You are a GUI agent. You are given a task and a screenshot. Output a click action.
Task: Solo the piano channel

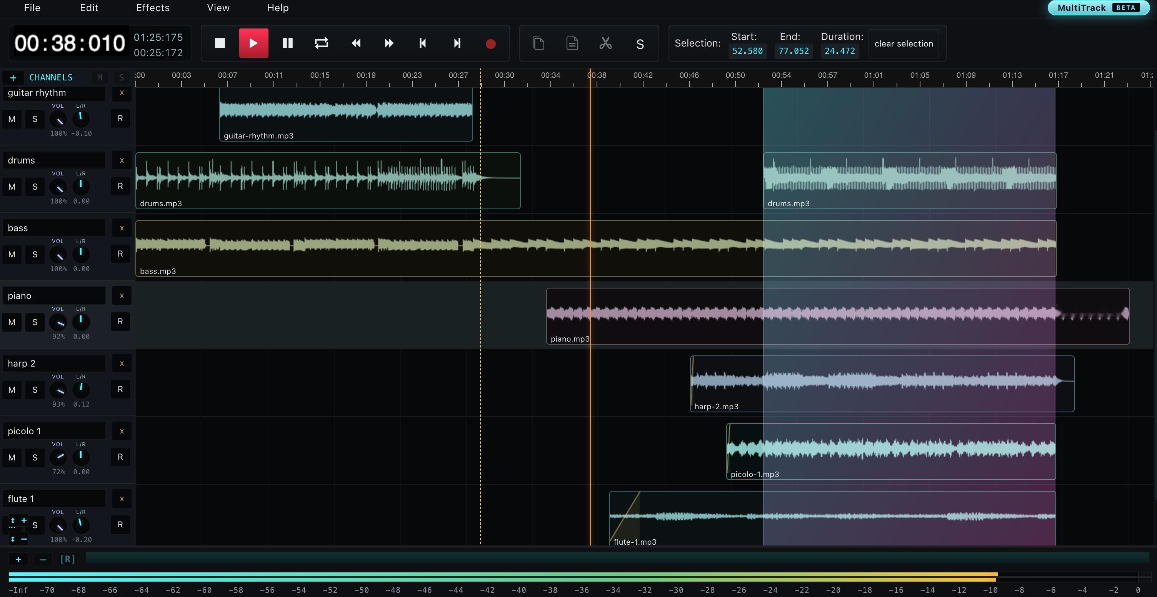(35, 322)
